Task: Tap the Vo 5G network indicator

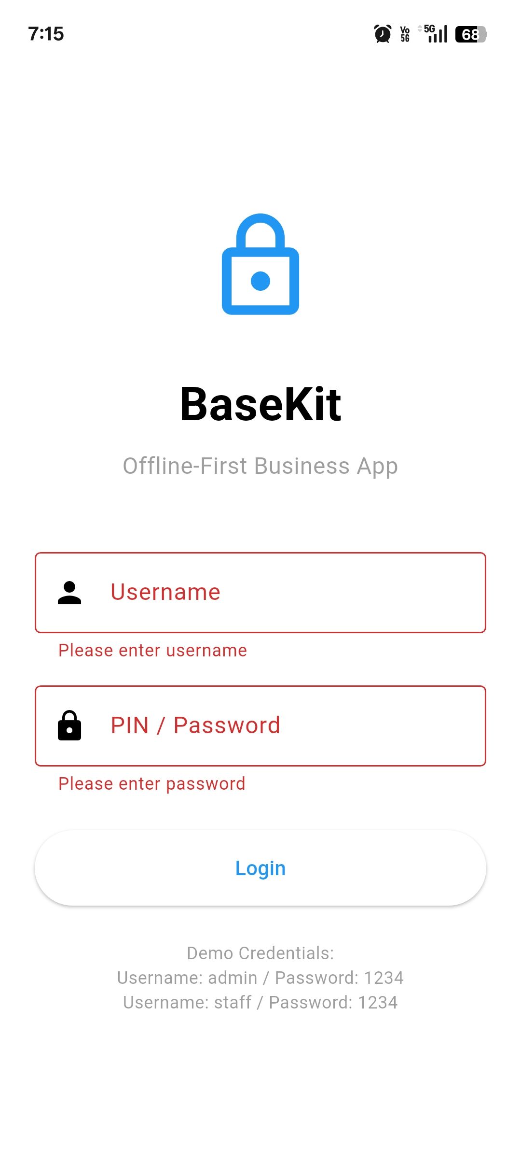Action: coord(405,34)
